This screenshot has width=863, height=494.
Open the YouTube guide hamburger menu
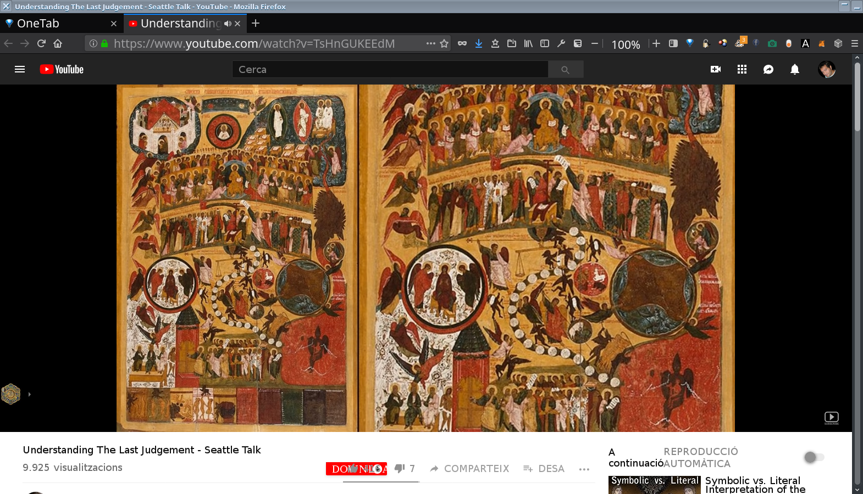pyautogui.click(x=20, y=69)
